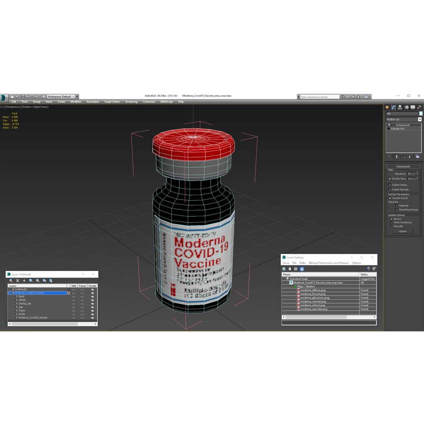Expand the Editable Poly stack entry
424x424 pixels.
(389, 129)
